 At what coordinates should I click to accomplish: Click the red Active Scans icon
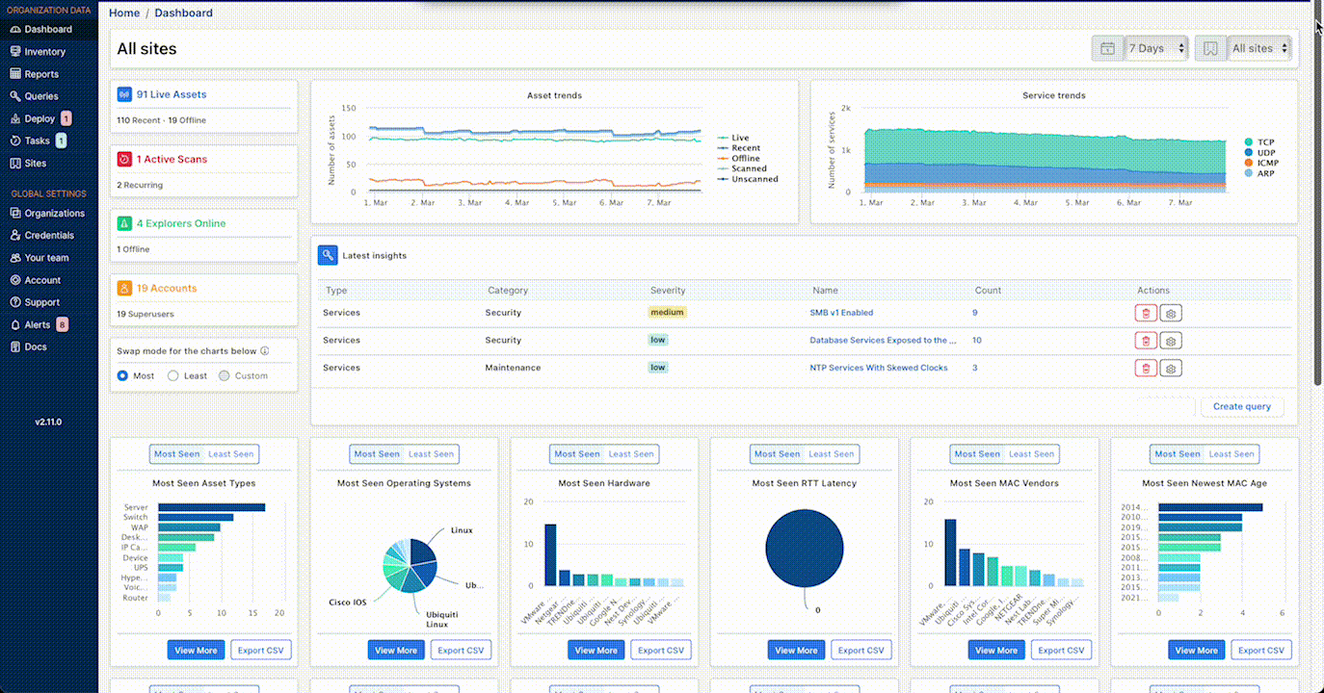(124, 160)
